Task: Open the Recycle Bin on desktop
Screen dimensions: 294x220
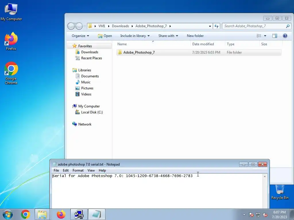Action: click(x=280, y=192)
